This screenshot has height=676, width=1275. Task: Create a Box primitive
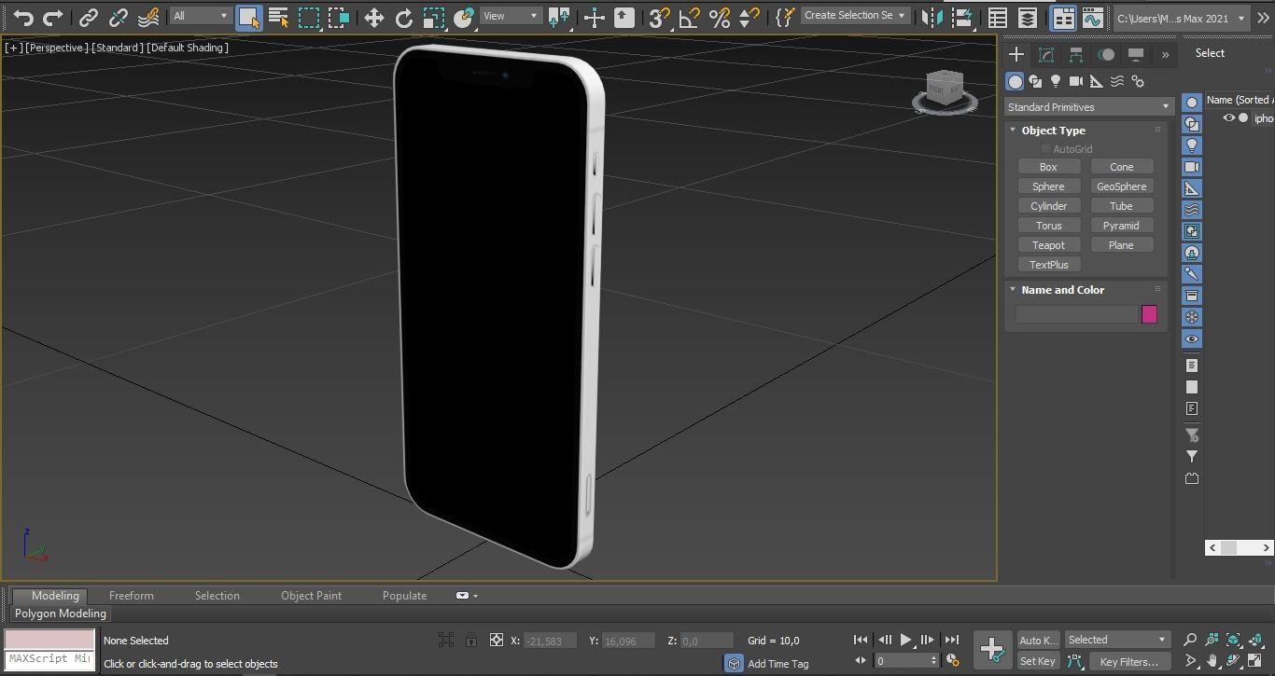coord(1048,167)
